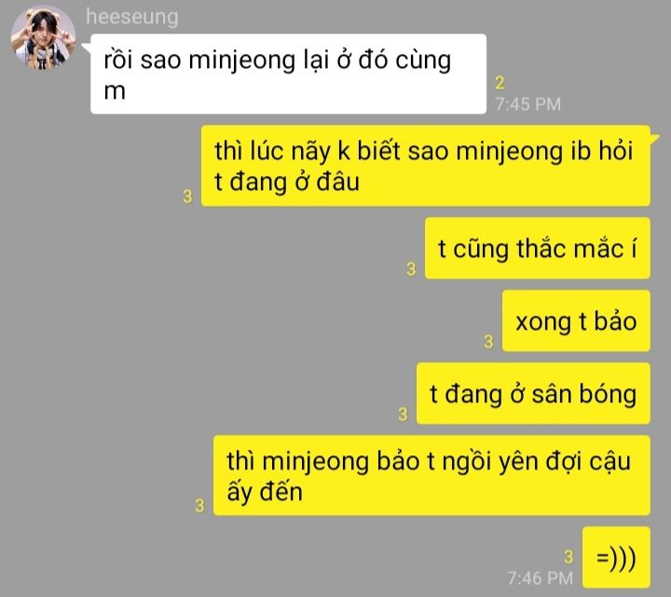
Task: Select the "=)))" message bubble
Action: point(616,557)
